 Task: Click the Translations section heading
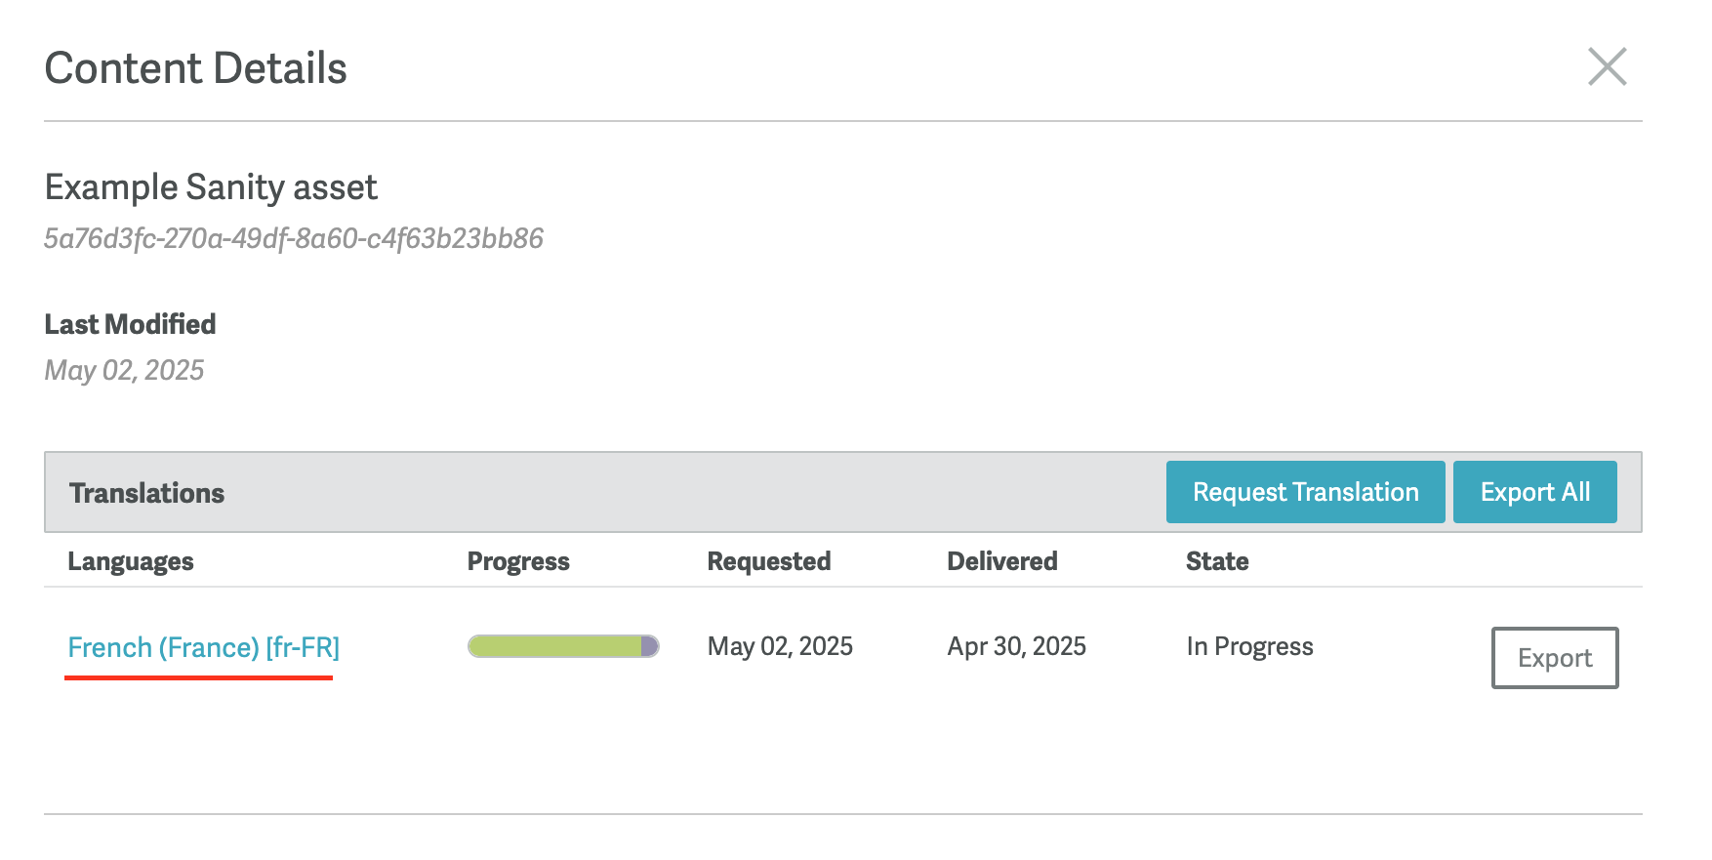coord(146,493)
